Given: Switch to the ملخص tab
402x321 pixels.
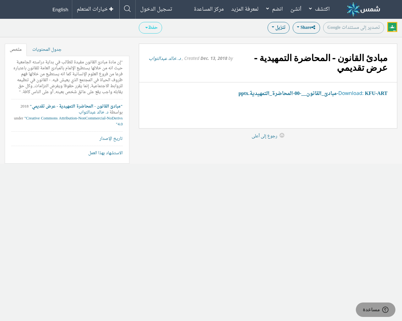Looking at the screenshot, I should click(16, 50).
